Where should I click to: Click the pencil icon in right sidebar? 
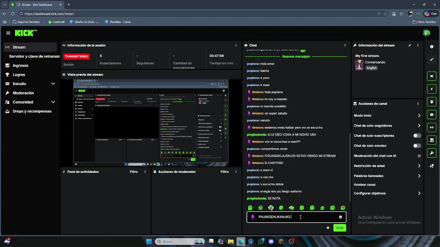click(x=432, y=60)
